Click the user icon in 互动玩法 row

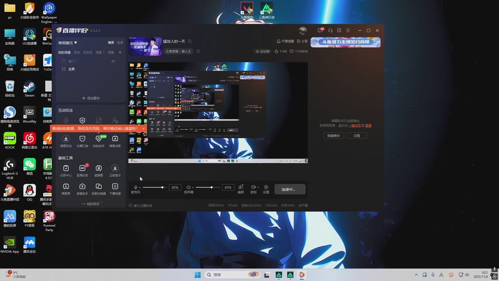(x=115, y=121)
